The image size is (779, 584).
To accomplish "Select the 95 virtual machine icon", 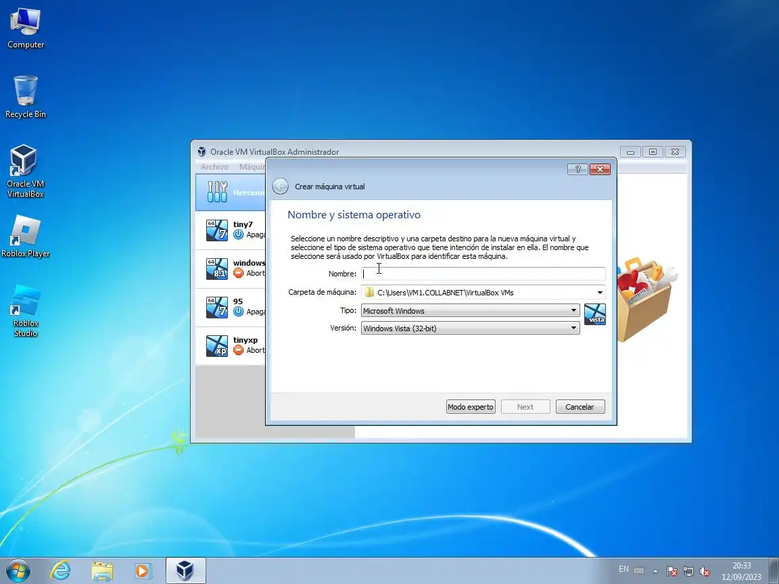I will (x=217, y=307).
